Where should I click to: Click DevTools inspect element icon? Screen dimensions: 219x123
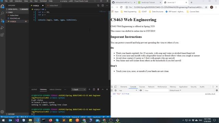click(x=112, y=87)
